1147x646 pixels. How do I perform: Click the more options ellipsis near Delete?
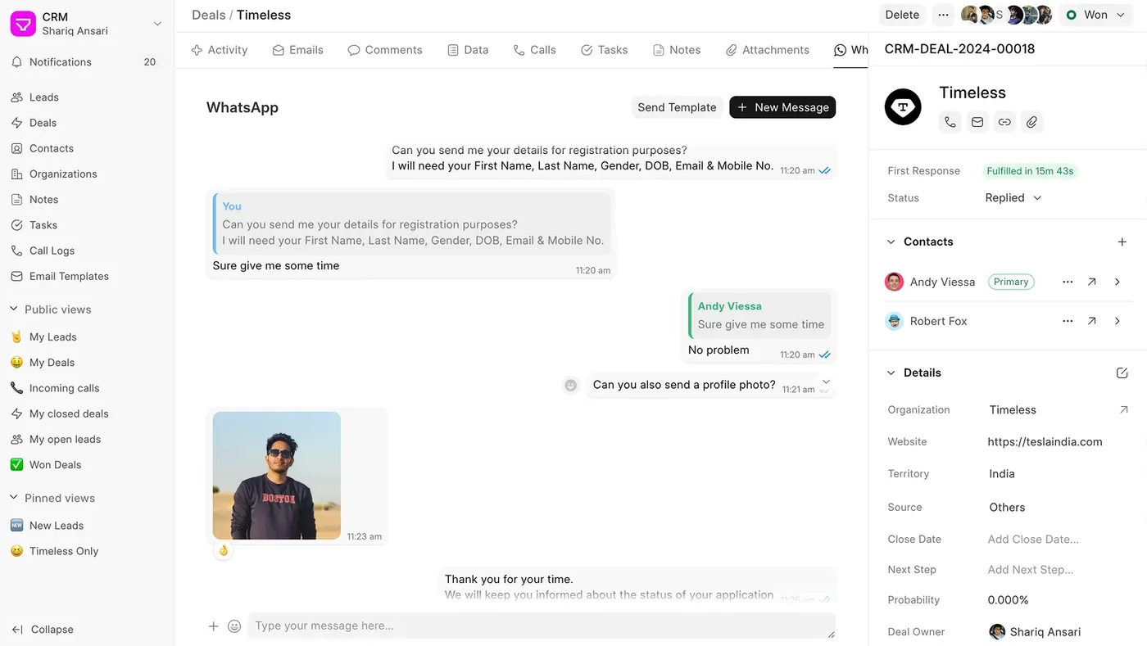(x=944, y=15)
